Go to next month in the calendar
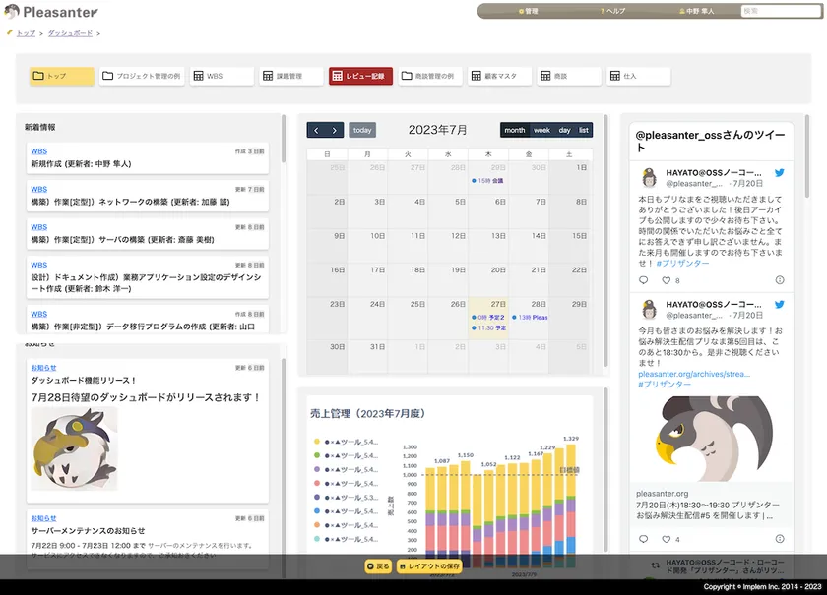The image size is (827, 595). tap(335, 130)
